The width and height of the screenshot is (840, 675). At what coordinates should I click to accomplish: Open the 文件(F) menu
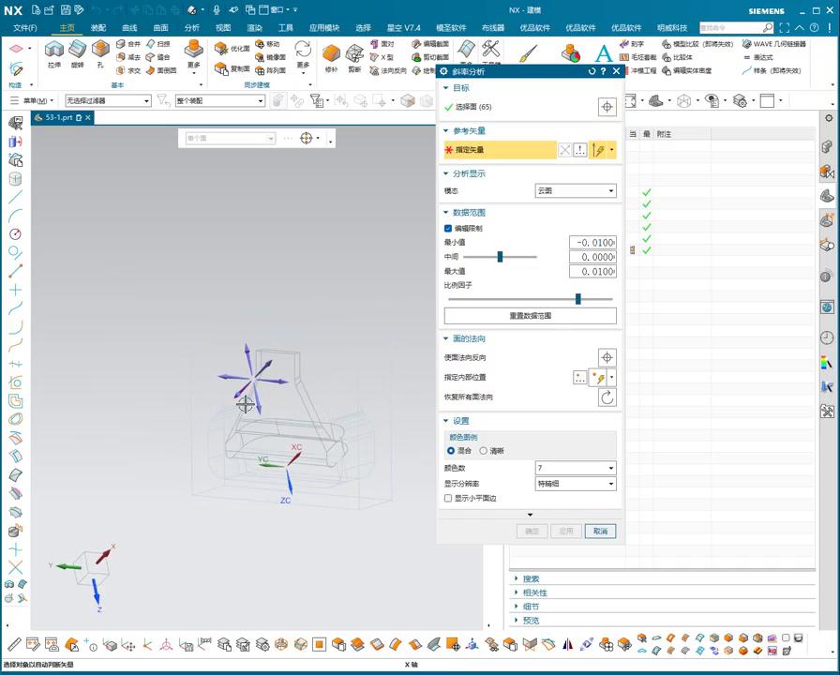pos(25,28)
